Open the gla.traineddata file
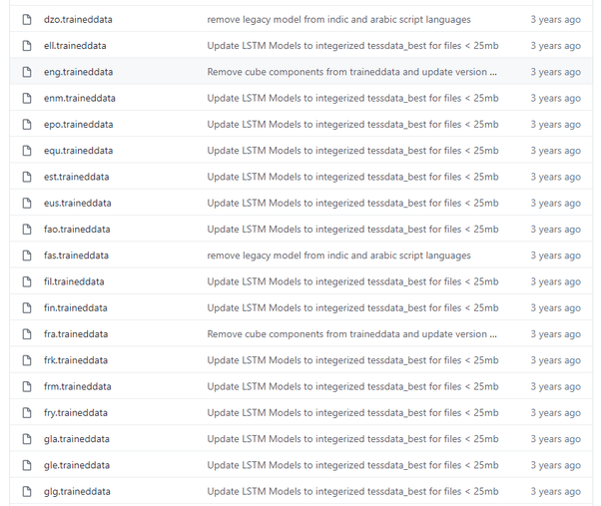This screenshot has width=601, height=506. (x=76, y=439)
